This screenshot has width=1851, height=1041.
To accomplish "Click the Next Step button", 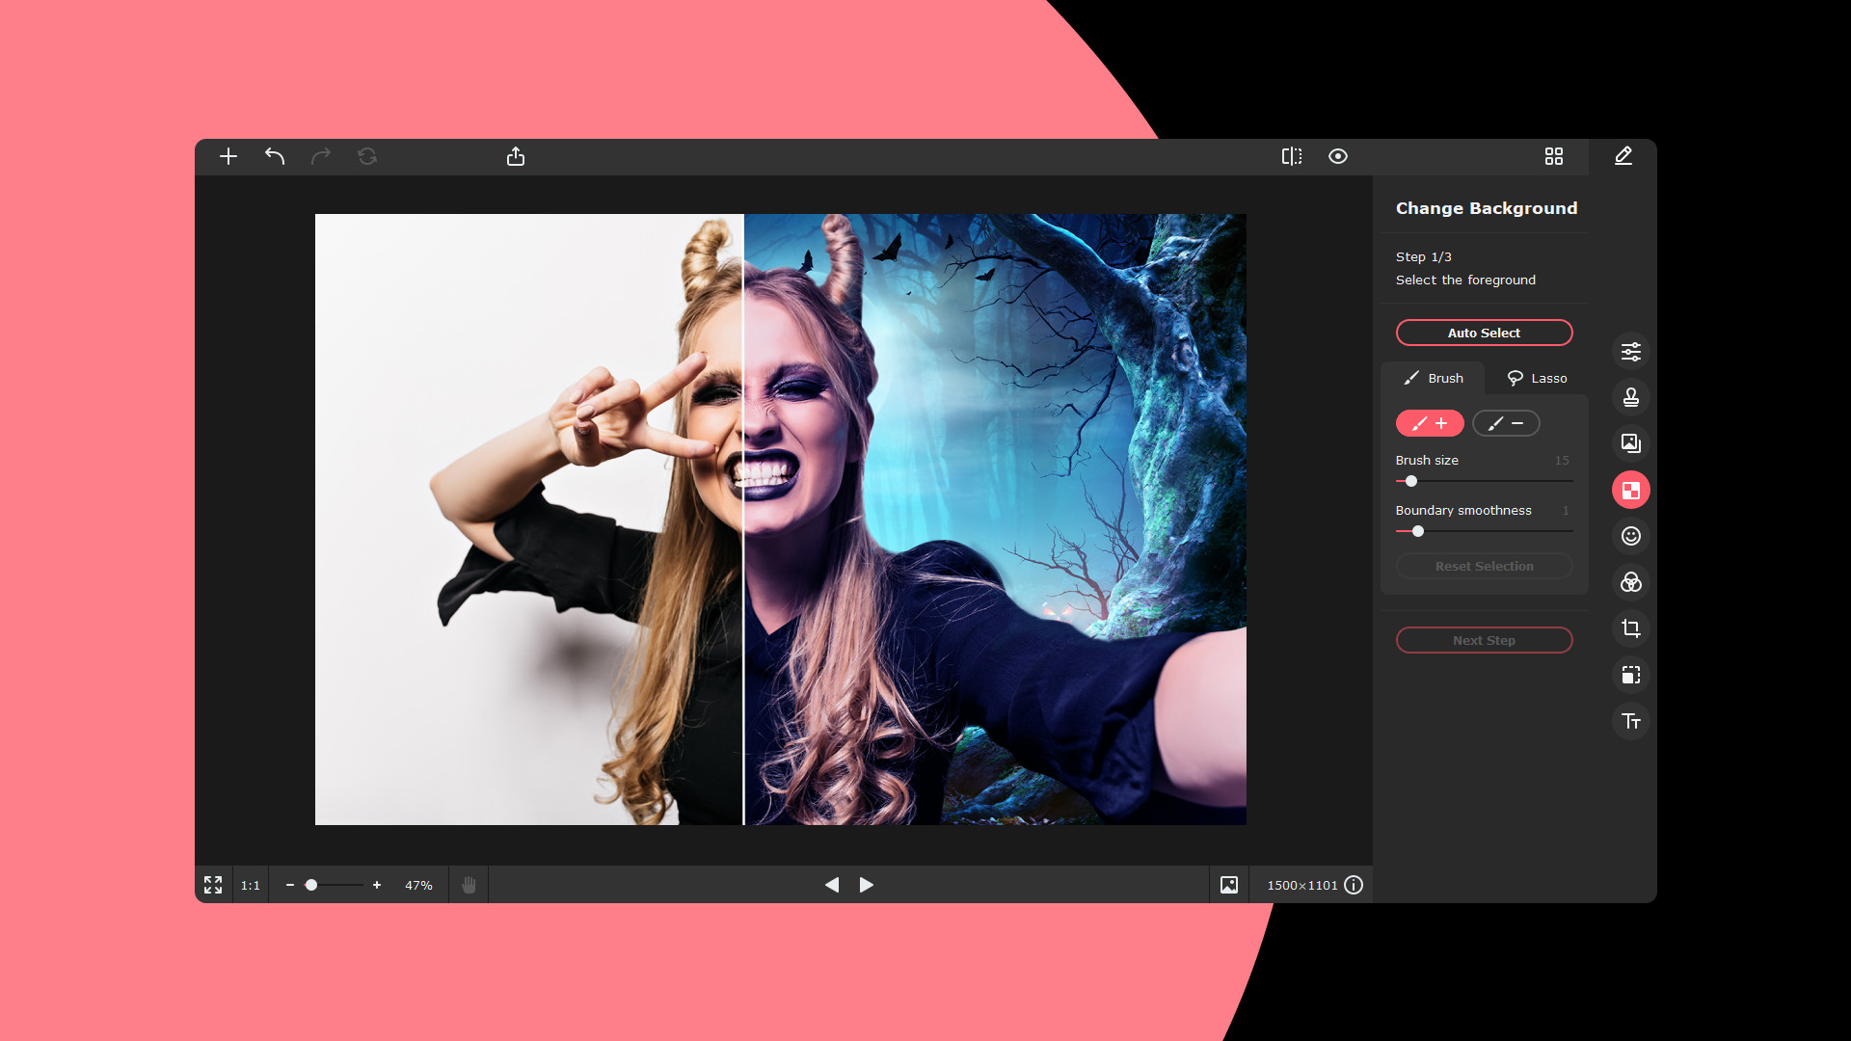I will (1484, 639).
